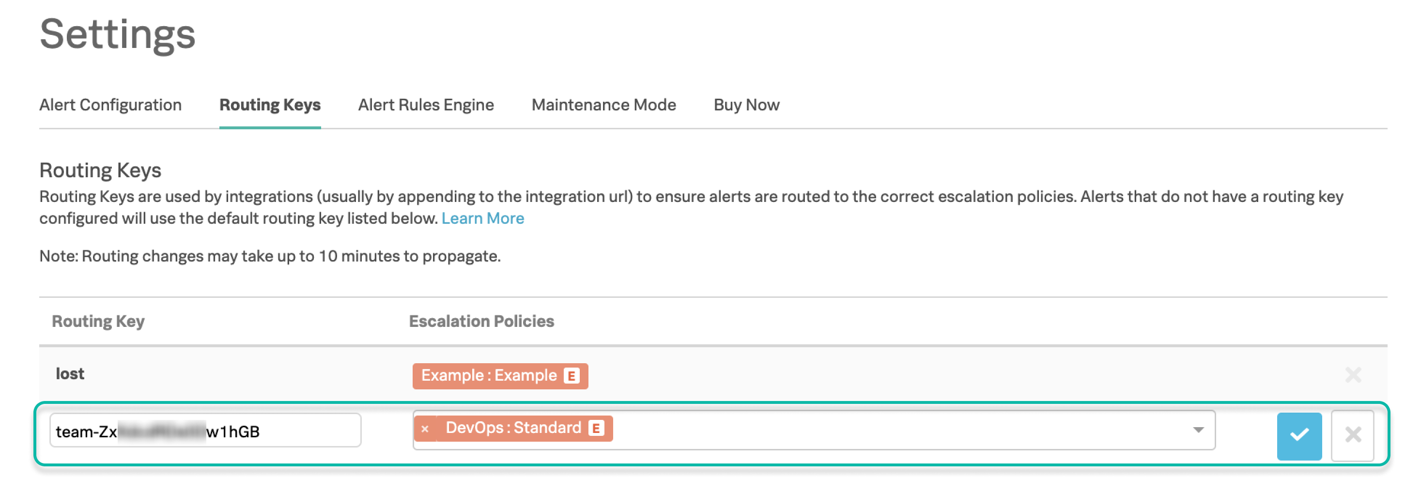Viewport: 1421px width, 478px height.
Task: Delete the 'lost' routing key row
Action: coord(1353,375)
